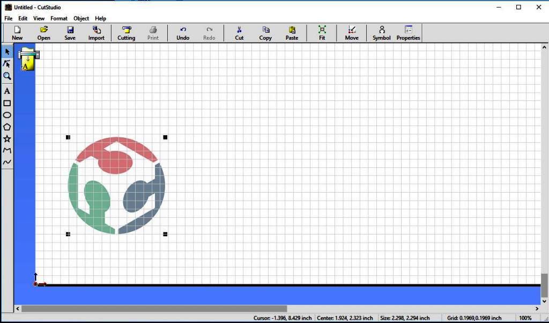Click the Size value in status bar
Screen dimensions: 549x323
[x=405, y=318]
